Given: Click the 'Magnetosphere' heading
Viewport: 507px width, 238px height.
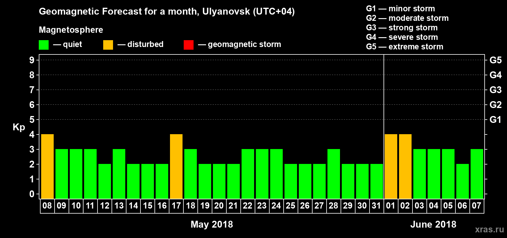Looking at the screenshot, I should click(x=71, y=30).
